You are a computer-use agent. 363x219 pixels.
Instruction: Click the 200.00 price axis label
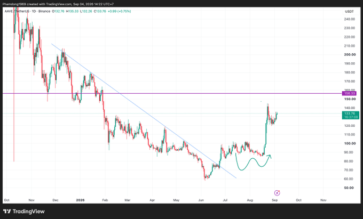pyautogui.click(x=350, y=54)
